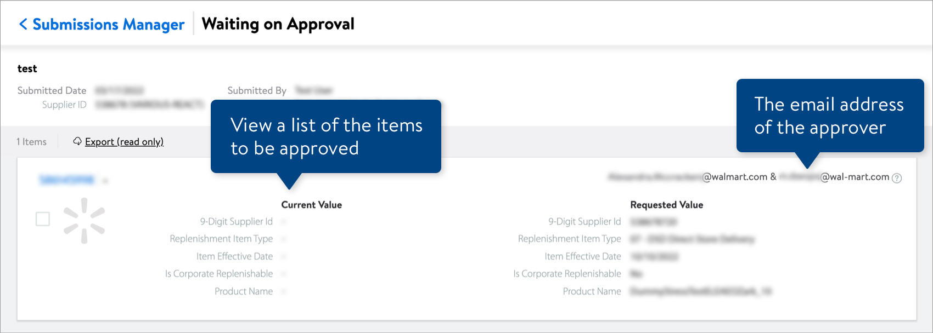The width and height of the screenshot is (933, 333).
Task: Click the Current Value column header
Action: [x=310, y=204]
